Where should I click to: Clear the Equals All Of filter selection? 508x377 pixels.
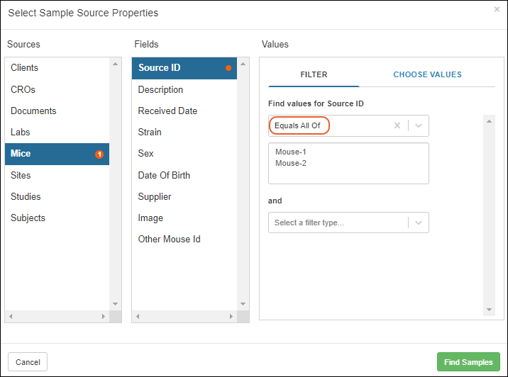coord(397,126)
